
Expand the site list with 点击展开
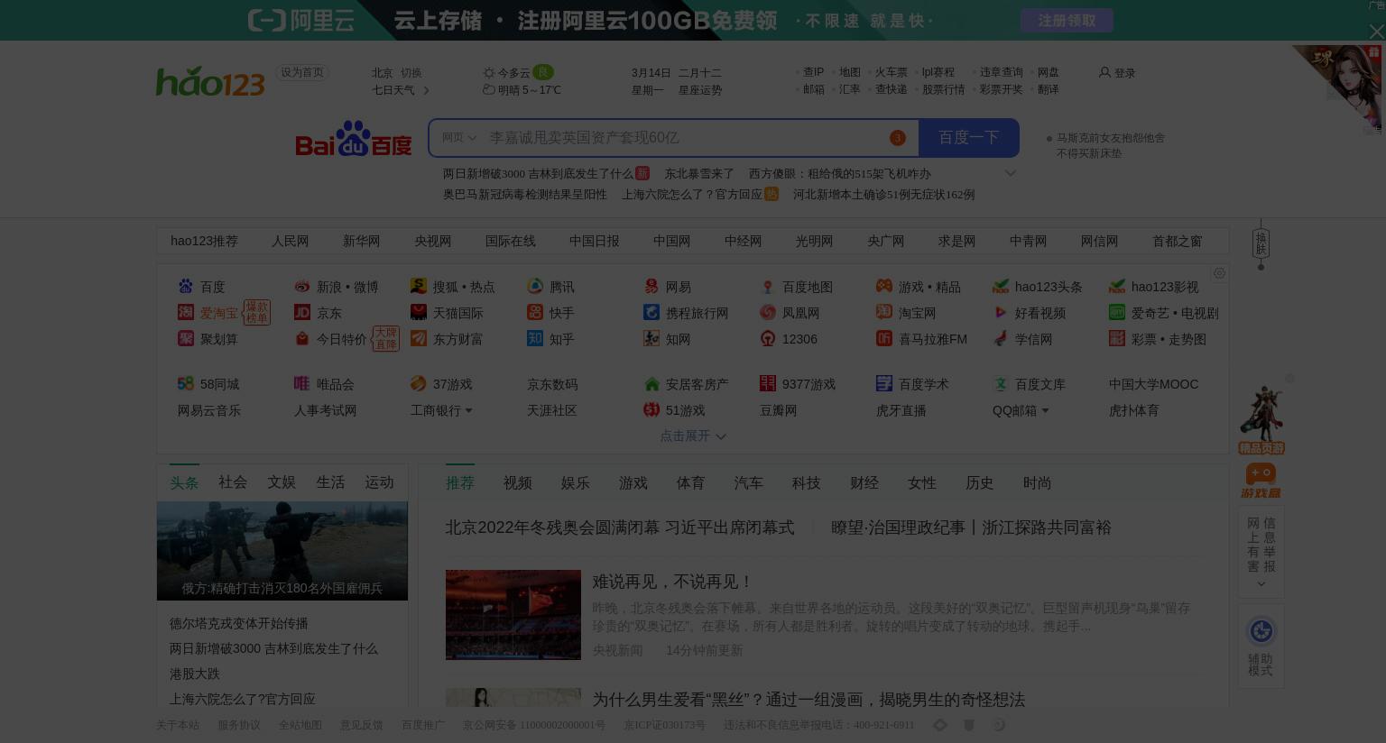693,436
